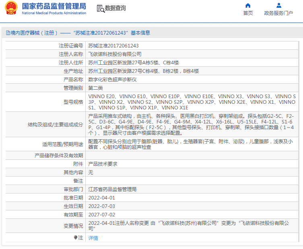This screenshot has width=303, height=249.
Task: Click National Medical Products Administration subtitle
Action: click(54, 13)
